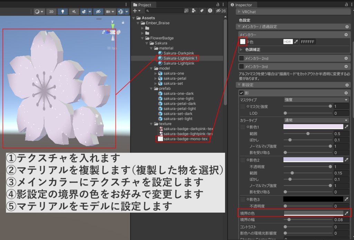Toggle scene audio mute icon
354x240 pixels.
pos(74,11)
